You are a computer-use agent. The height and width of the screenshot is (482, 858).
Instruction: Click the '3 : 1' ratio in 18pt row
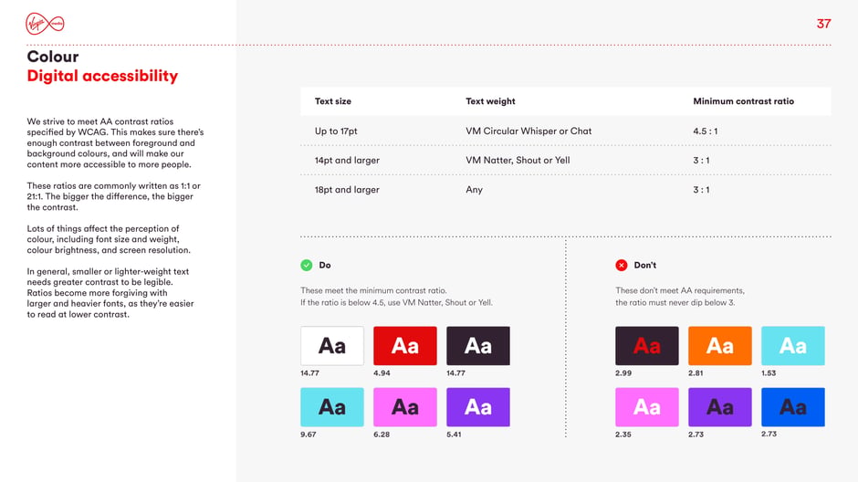[x=701, y=190]
